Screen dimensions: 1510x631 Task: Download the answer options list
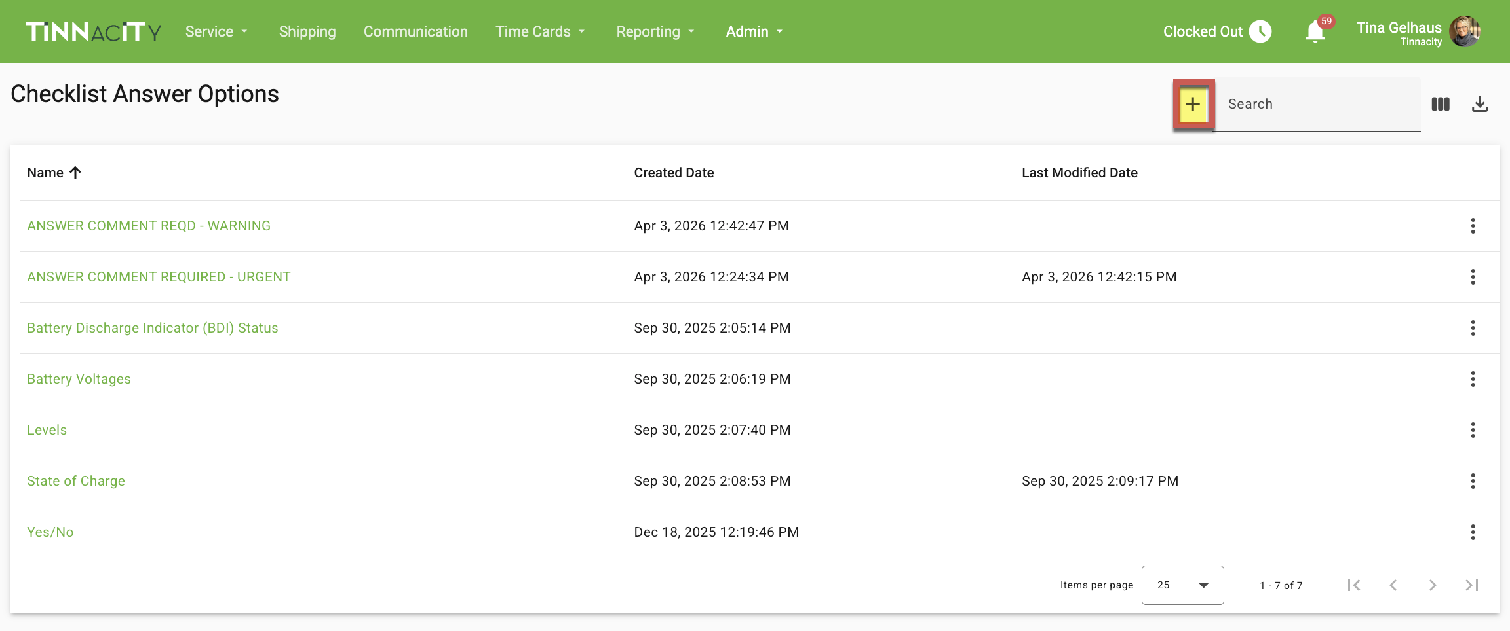[1480, 104]
